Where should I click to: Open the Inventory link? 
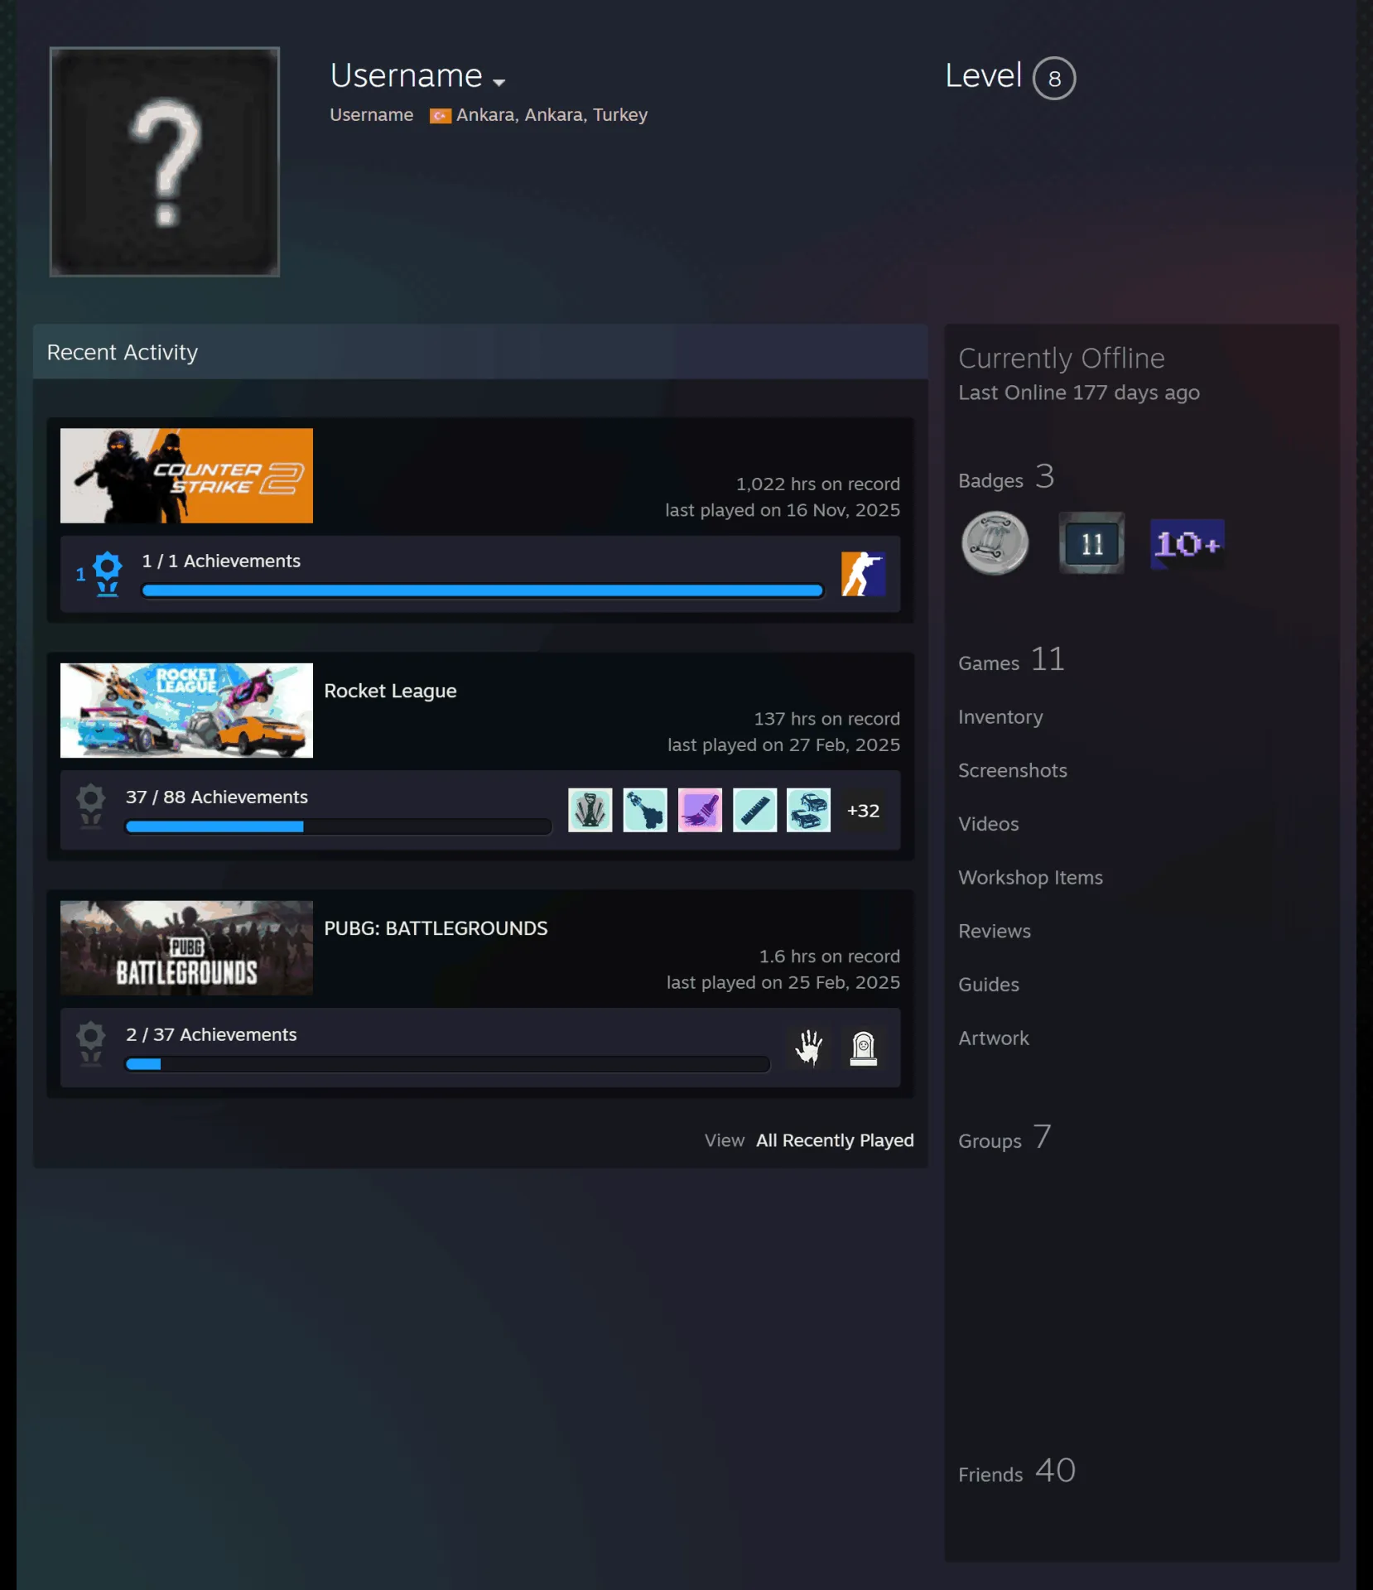click(1000, 717)
